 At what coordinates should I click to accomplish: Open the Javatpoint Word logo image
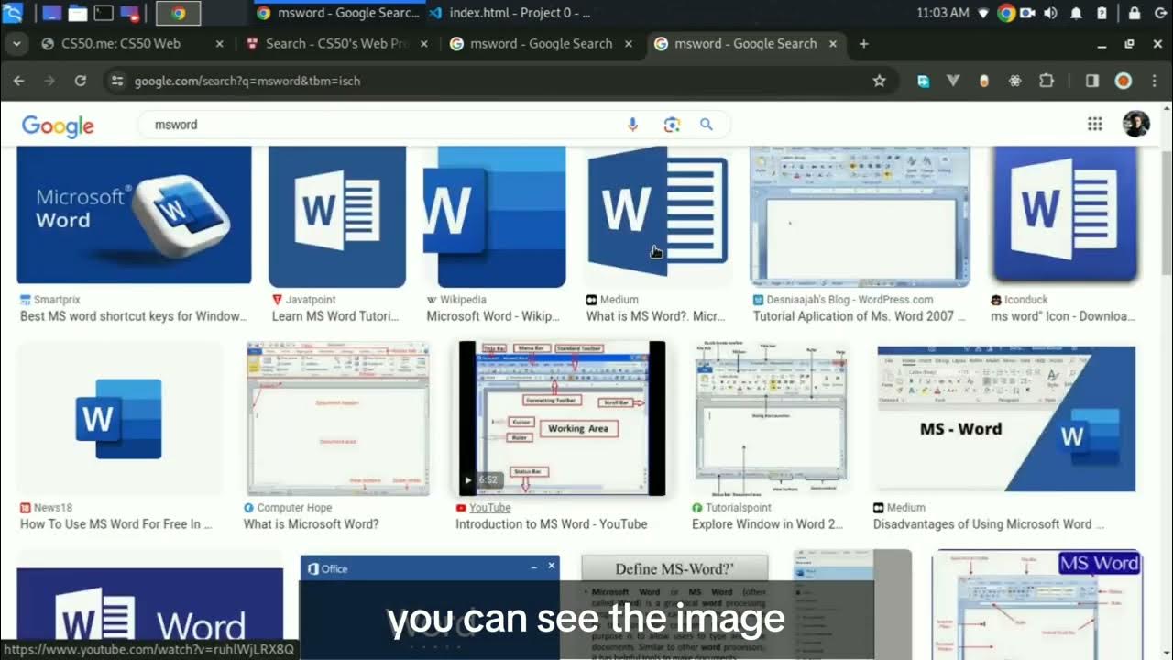337,217
